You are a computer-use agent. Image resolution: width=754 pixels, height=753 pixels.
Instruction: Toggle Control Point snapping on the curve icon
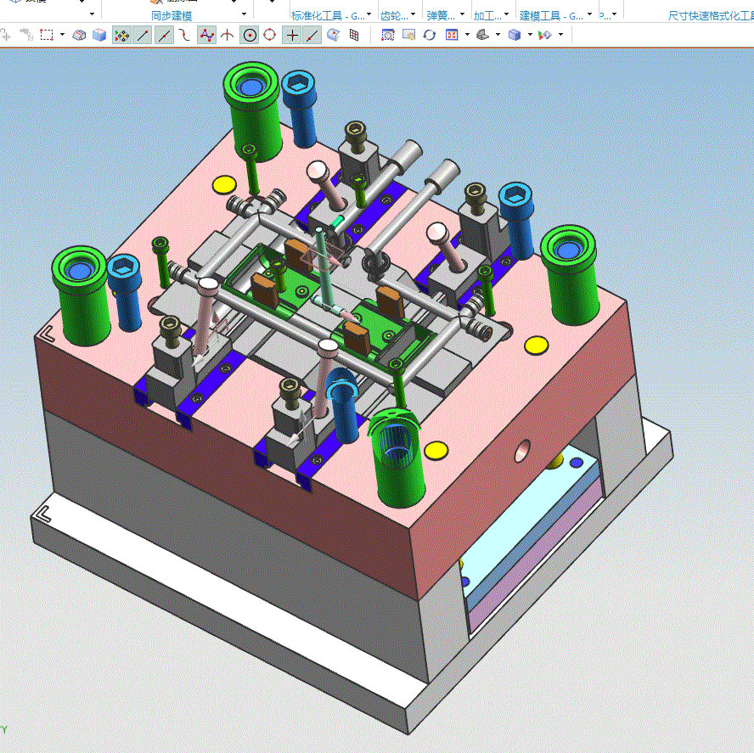[x=184, y=35]
